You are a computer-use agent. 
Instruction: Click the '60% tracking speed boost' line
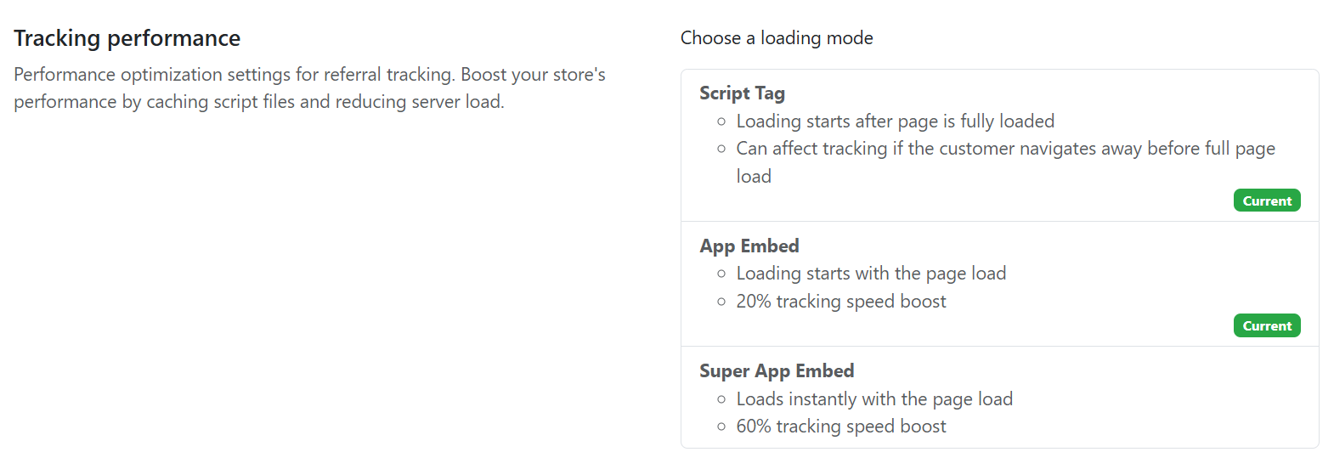point(840,427)
